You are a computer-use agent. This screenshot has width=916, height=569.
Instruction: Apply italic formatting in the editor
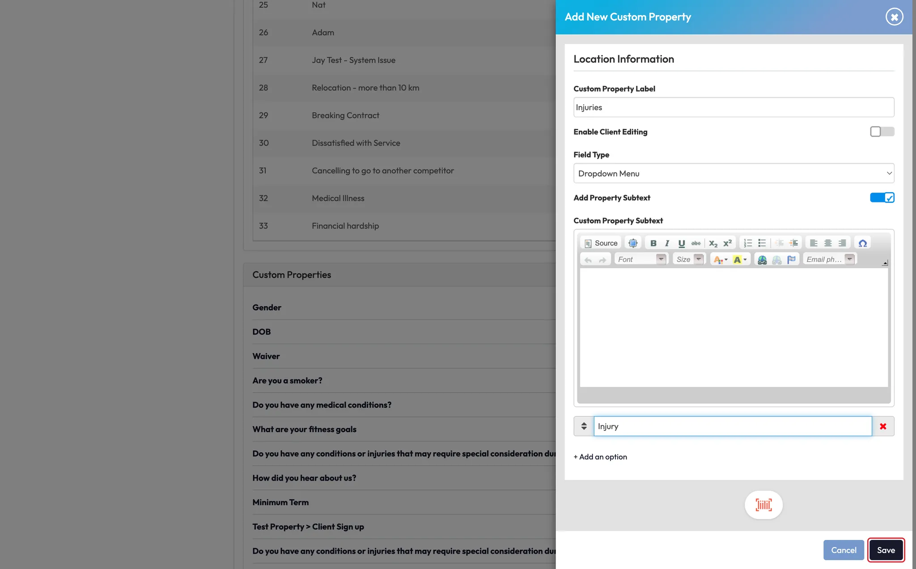[667, 243]
